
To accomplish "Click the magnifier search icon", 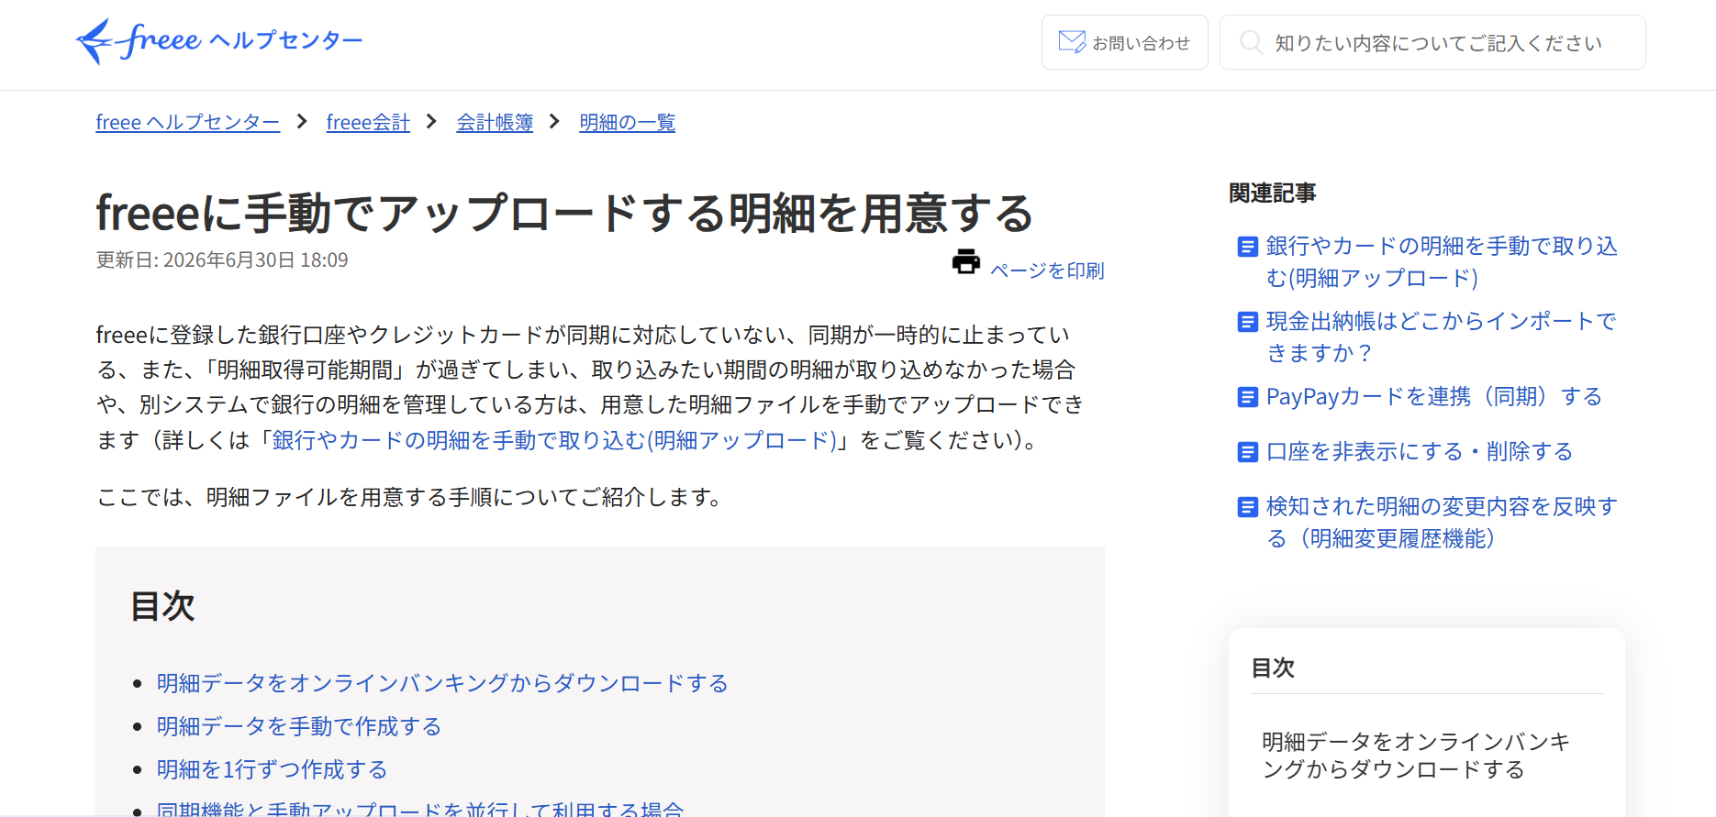I will (1251, 42).
